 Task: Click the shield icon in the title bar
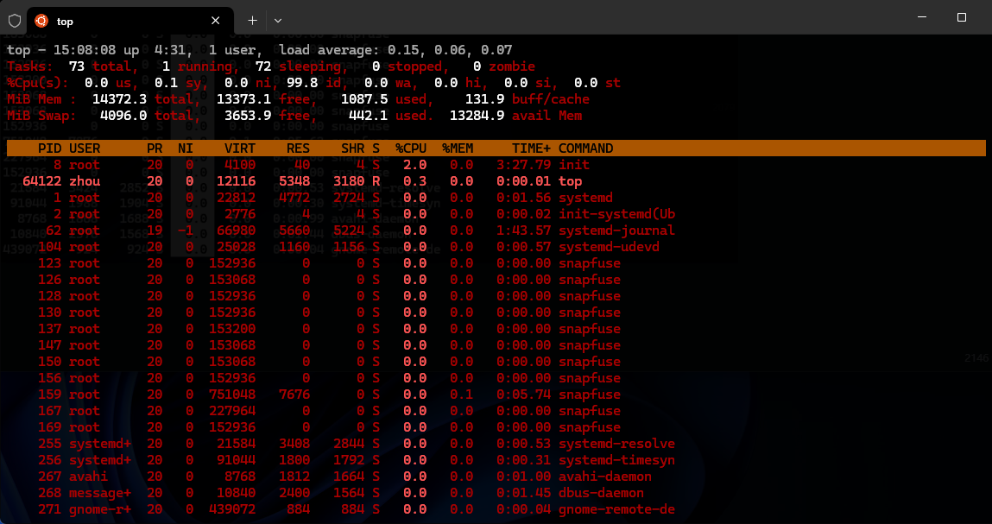pyautogui.click(x=14, y=20)
